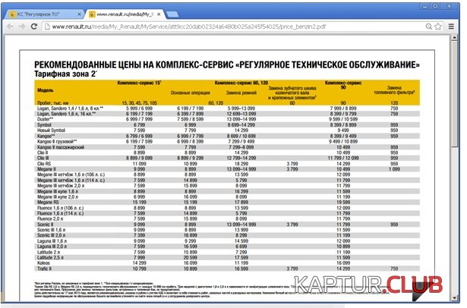The width and height of the screenshot is (467, 308).
Task: Open the Chrome menu (three lines) icon
Action: 451,27
